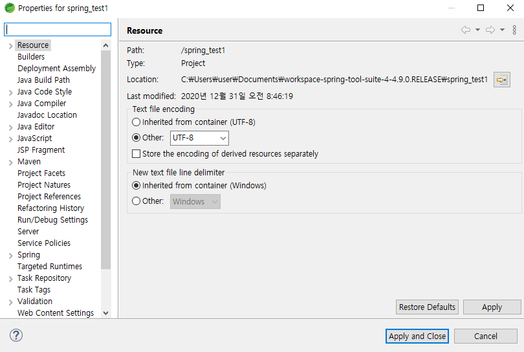Click the Cancel button
This screenshot has width=524, height=352.
pos(486,336)
